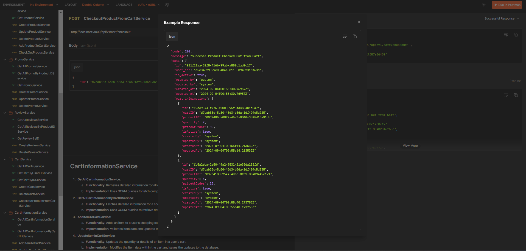
Task: Toggle wrap on curl request snippet
Action: pyautogui.click(x=506, y=35)
